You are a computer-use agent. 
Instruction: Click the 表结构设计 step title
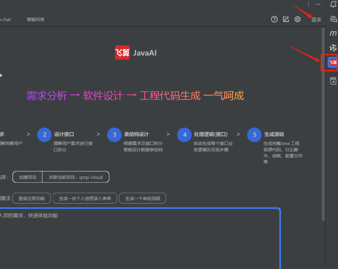coord(136,134)
